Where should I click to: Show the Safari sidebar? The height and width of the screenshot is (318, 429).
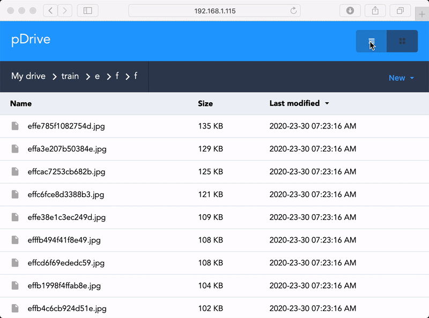[x=88, y=10]
